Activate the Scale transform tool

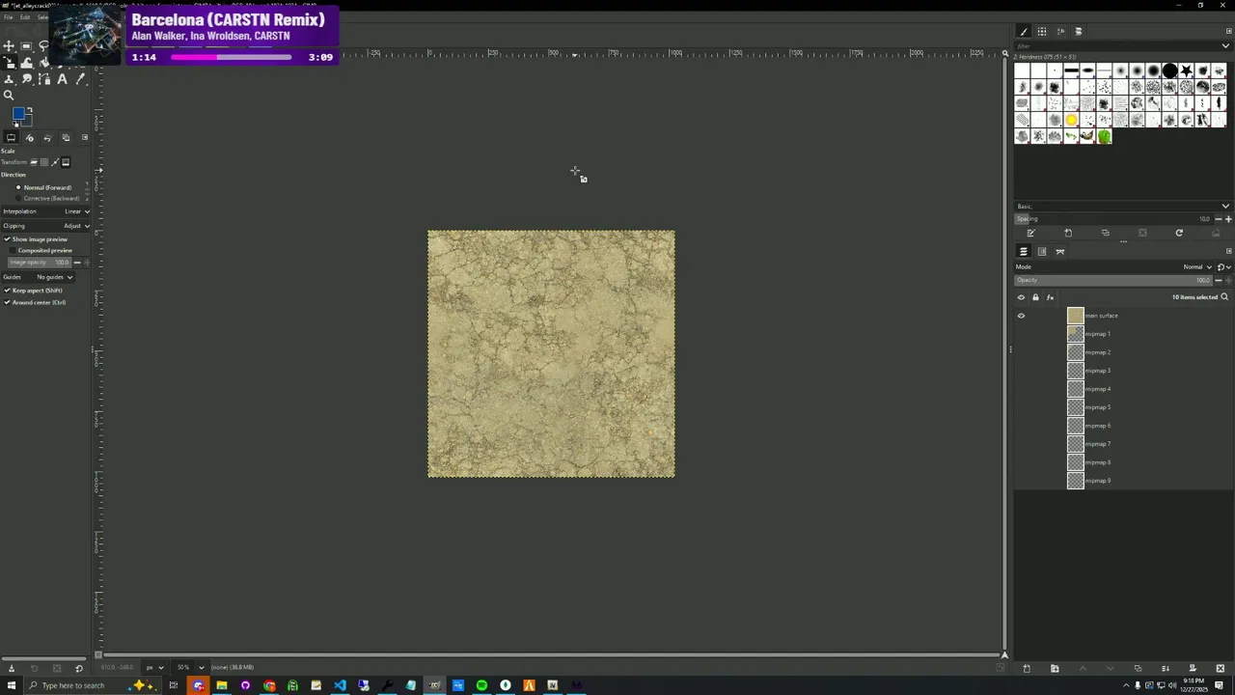tap(9, 63)
